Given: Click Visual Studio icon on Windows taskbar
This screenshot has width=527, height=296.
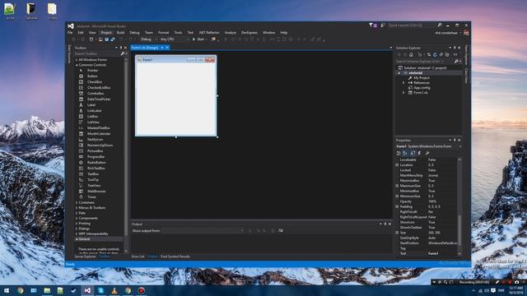Looking at the screenshot, I should (x=87, y=290).
